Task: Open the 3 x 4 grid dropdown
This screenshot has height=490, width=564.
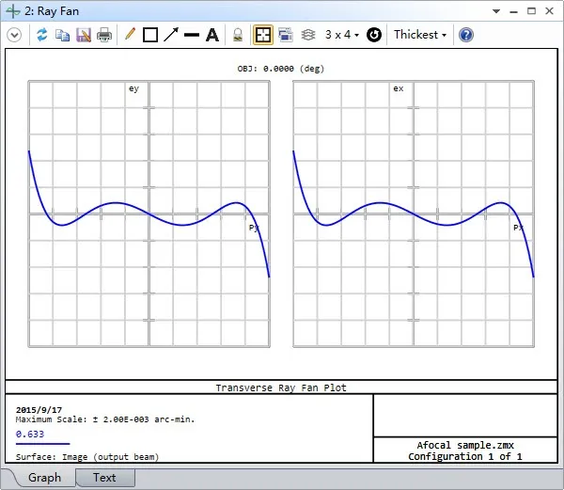Action: [342, 35]
